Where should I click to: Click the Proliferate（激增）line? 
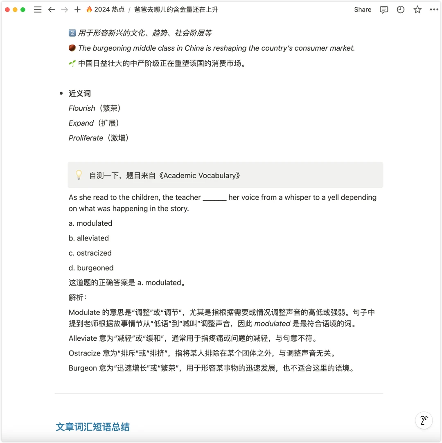99,138
